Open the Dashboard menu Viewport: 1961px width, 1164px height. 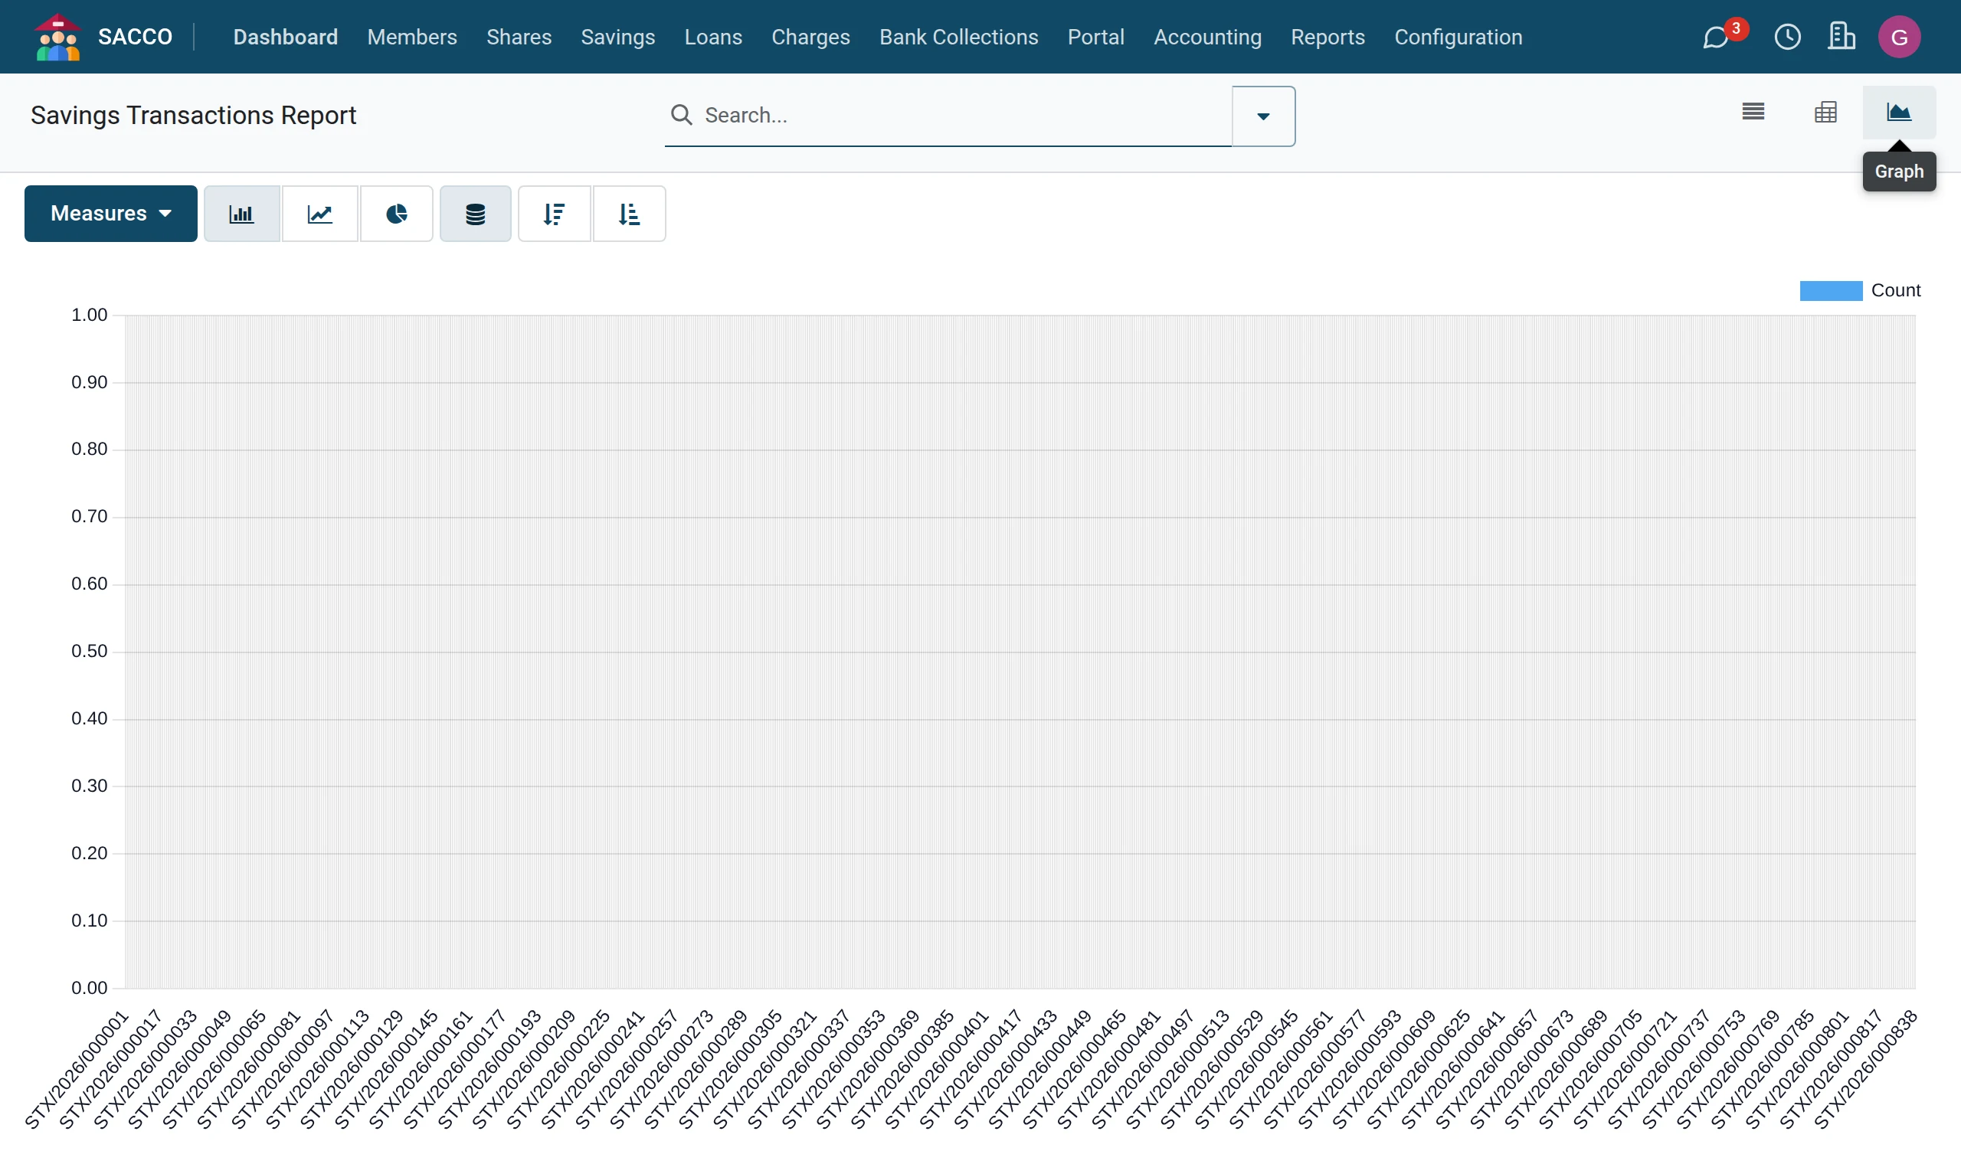(286, 37)
